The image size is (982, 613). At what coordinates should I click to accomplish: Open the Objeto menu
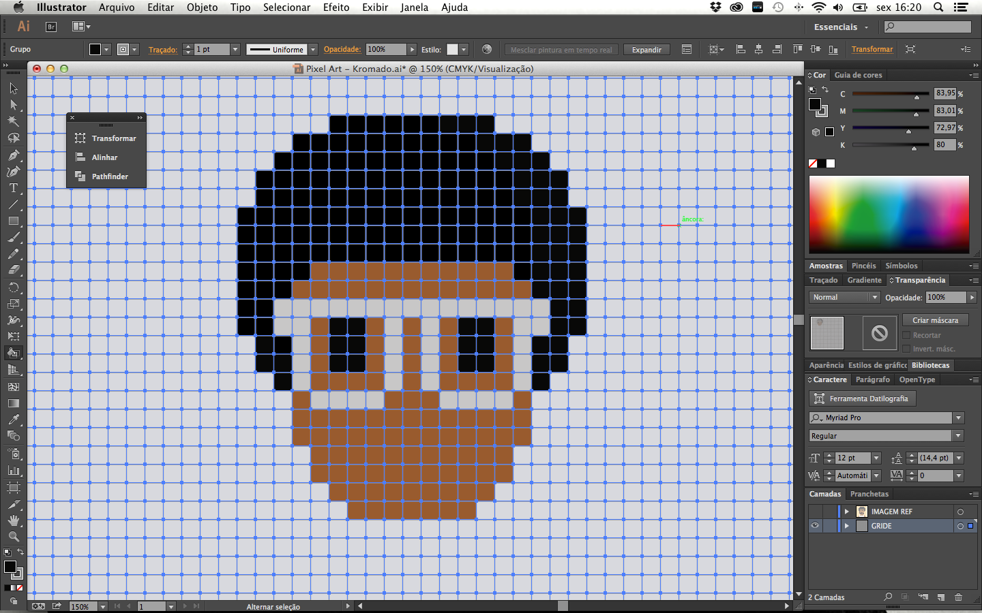tap(203, 7)
